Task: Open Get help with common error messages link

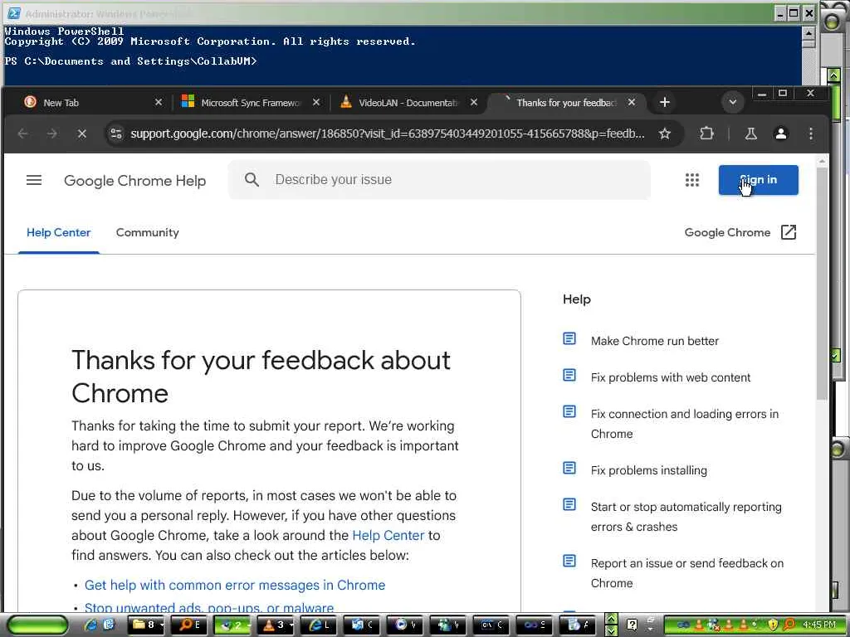Action: click(x=235, y=585)
